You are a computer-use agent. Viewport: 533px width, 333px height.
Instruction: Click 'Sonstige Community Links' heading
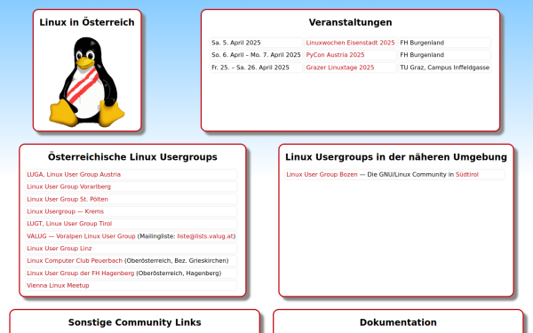pos(135,322)
